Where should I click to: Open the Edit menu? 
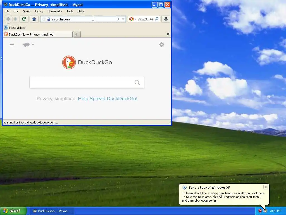click(x=16, y=11)
